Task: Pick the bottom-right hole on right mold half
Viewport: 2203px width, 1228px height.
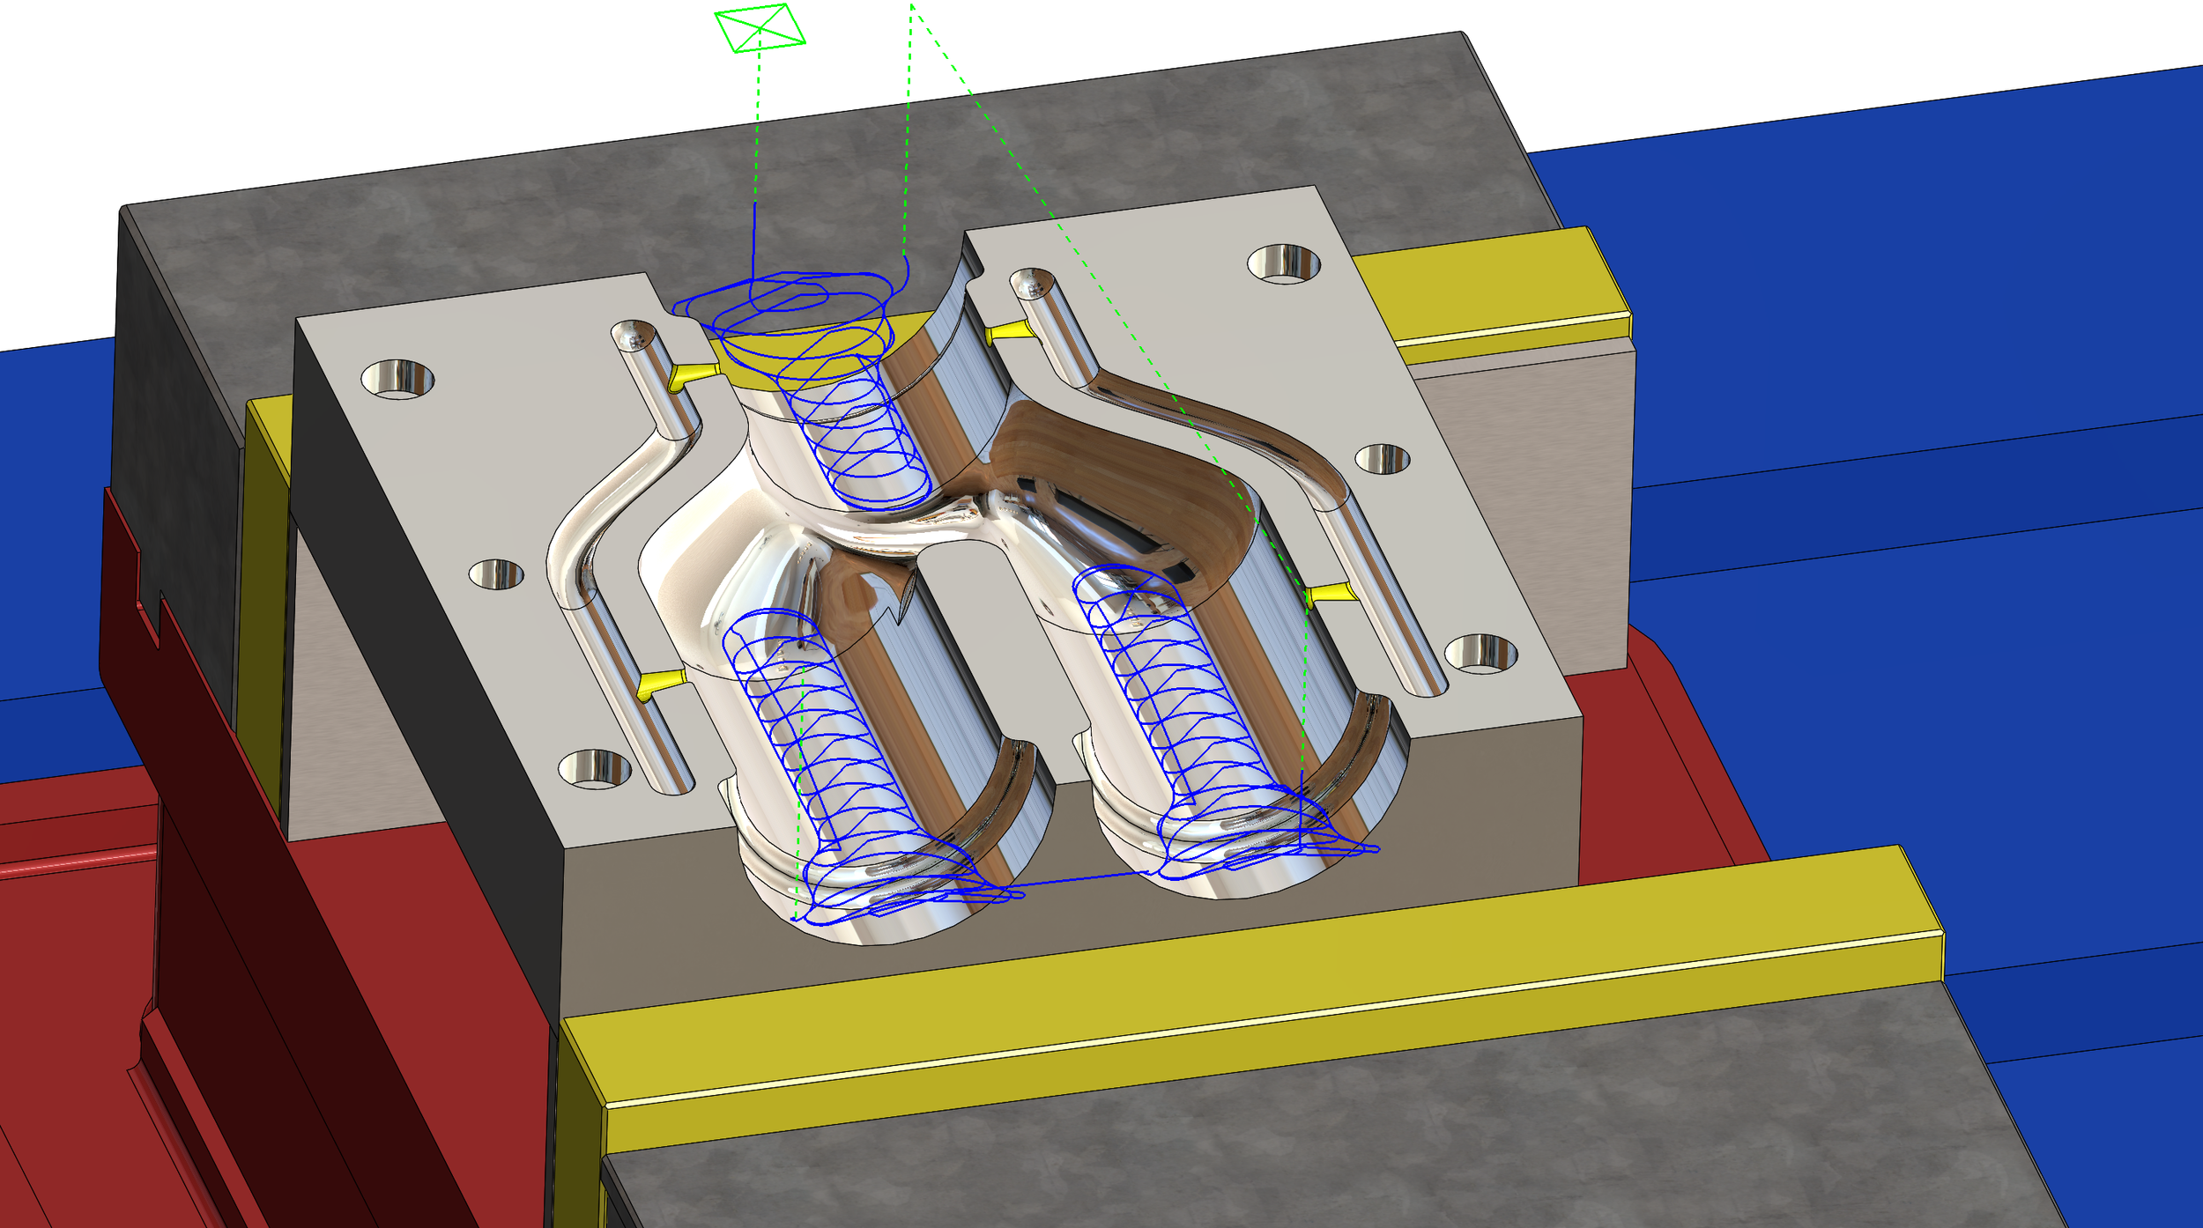Action: click(x=1480, y=654)
